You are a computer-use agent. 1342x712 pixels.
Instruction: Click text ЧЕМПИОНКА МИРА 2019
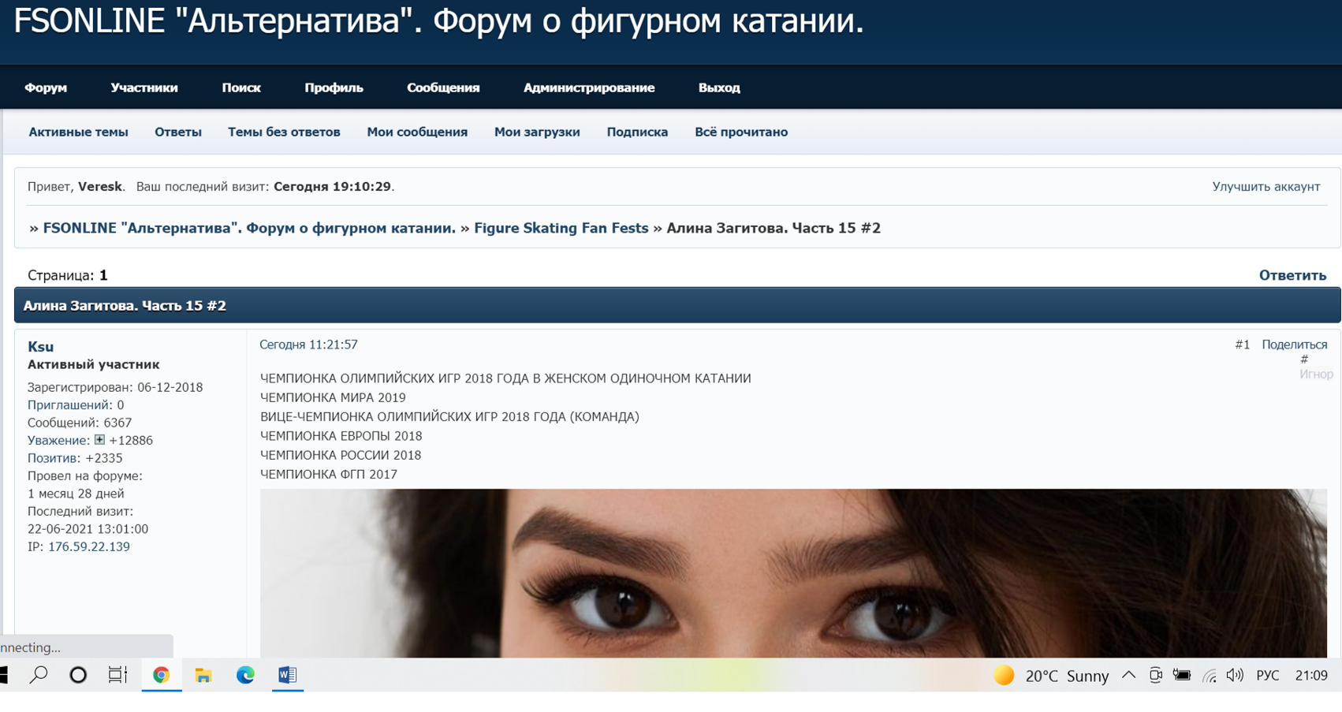click(x=333, y=397)
